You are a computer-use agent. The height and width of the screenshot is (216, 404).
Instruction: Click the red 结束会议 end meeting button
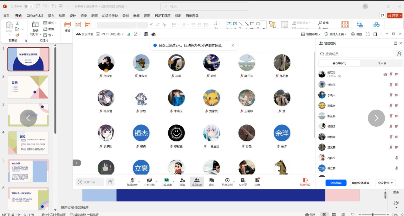305,182
